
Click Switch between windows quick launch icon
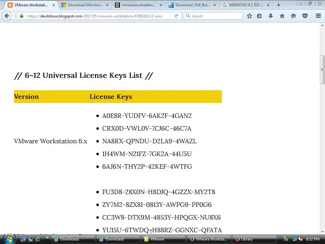click(x=30, y=240)
